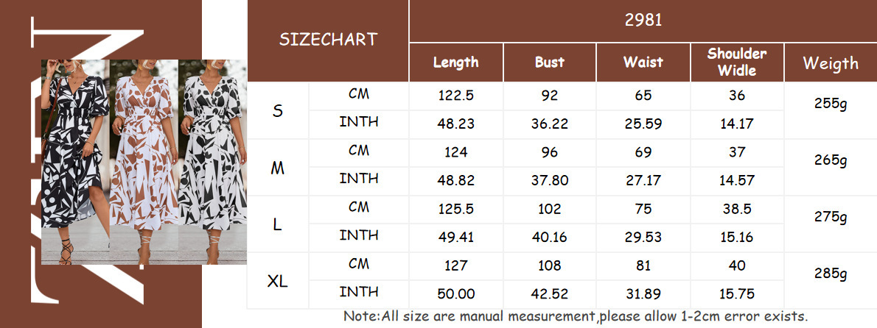Click the L size row label
Viewport: 877px width, 328px height.
point(278,225)
